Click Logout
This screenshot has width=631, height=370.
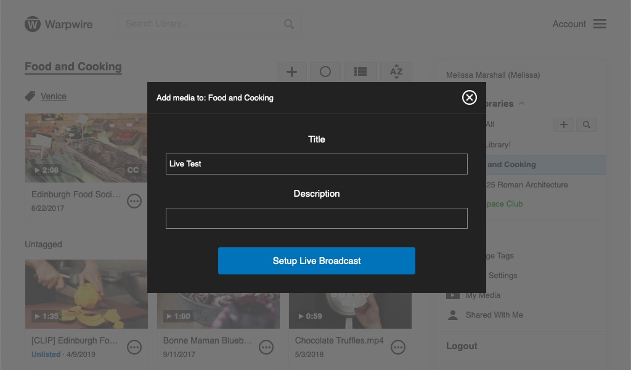(462, 346)
